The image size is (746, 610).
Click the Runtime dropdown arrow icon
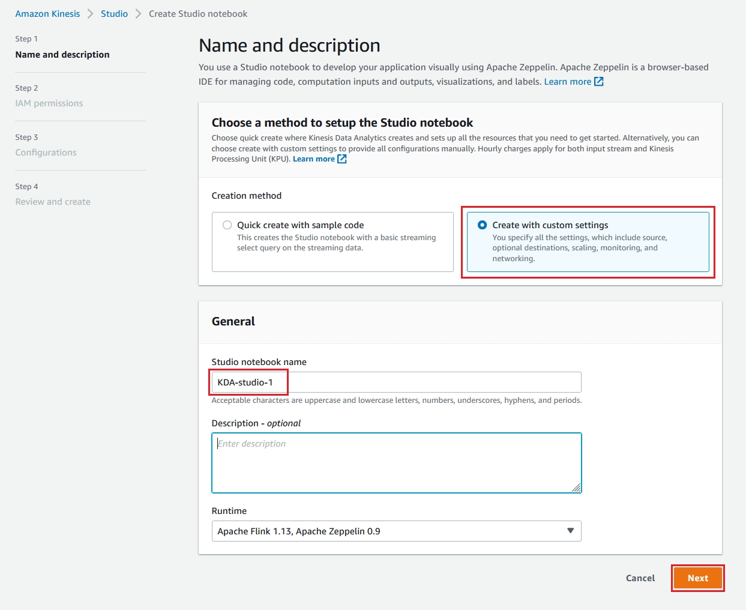(x=570, y=531)
